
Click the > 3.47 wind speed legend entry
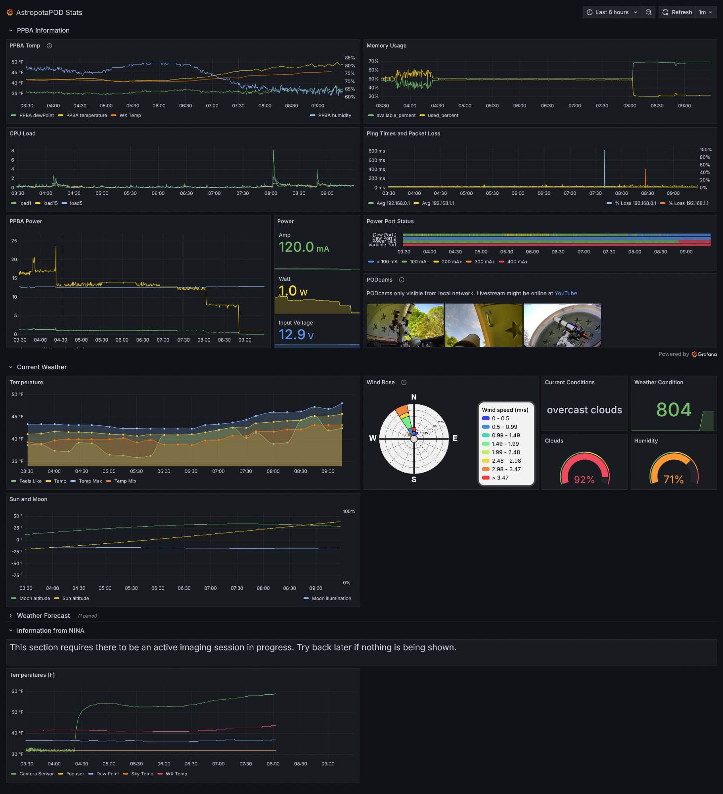(x=495, y=478)
